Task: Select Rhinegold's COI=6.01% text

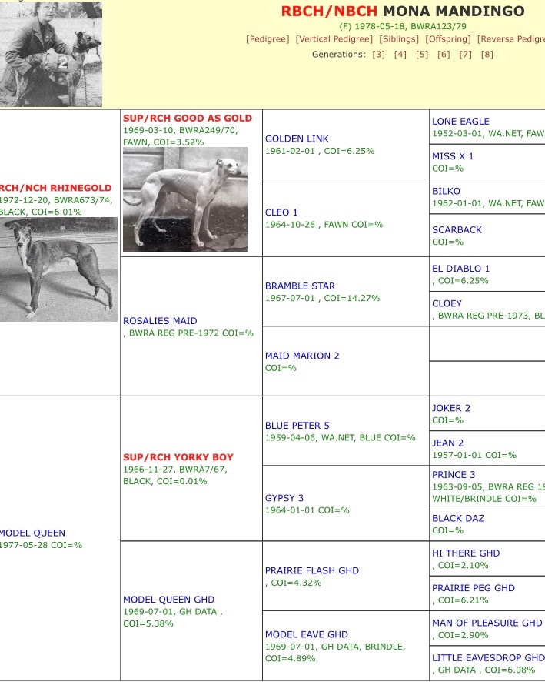Action: (56, 212)
